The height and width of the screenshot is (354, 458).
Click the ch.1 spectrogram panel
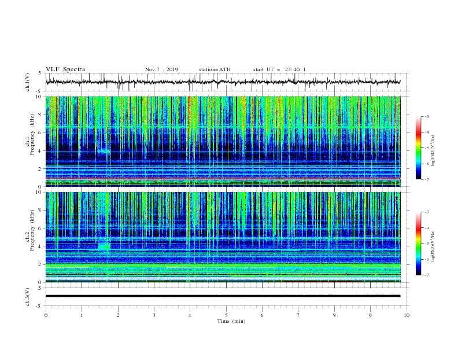pos(223,141)
